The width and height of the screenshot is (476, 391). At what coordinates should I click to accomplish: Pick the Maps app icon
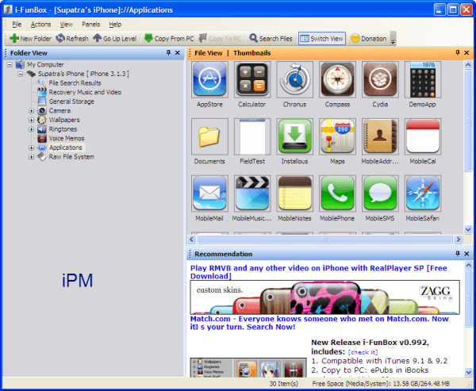(337, 136)
